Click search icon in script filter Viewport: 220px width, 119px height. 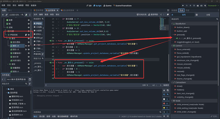[x=43, y=19]
